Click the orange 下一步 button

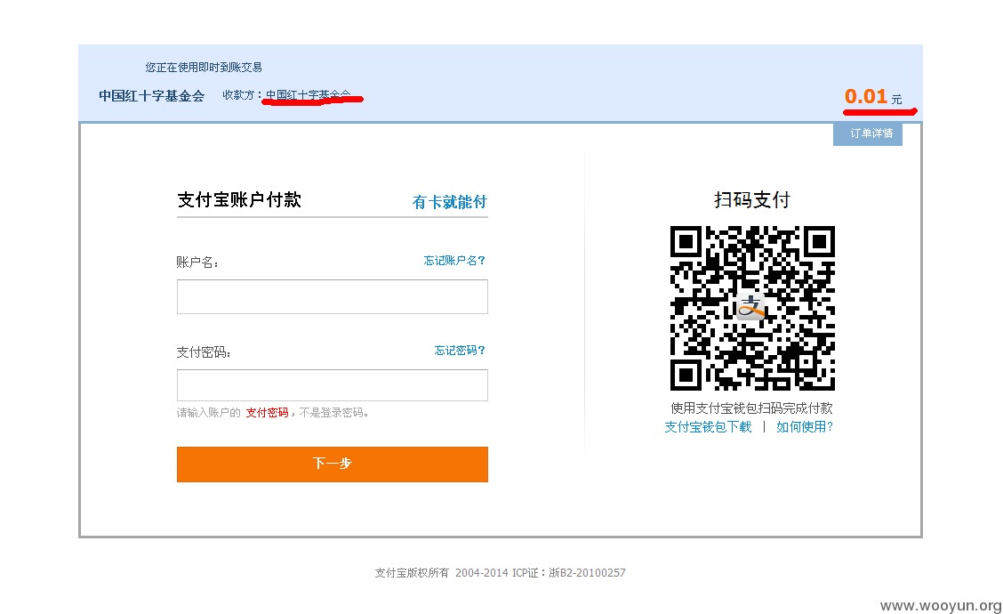(332, 465)
